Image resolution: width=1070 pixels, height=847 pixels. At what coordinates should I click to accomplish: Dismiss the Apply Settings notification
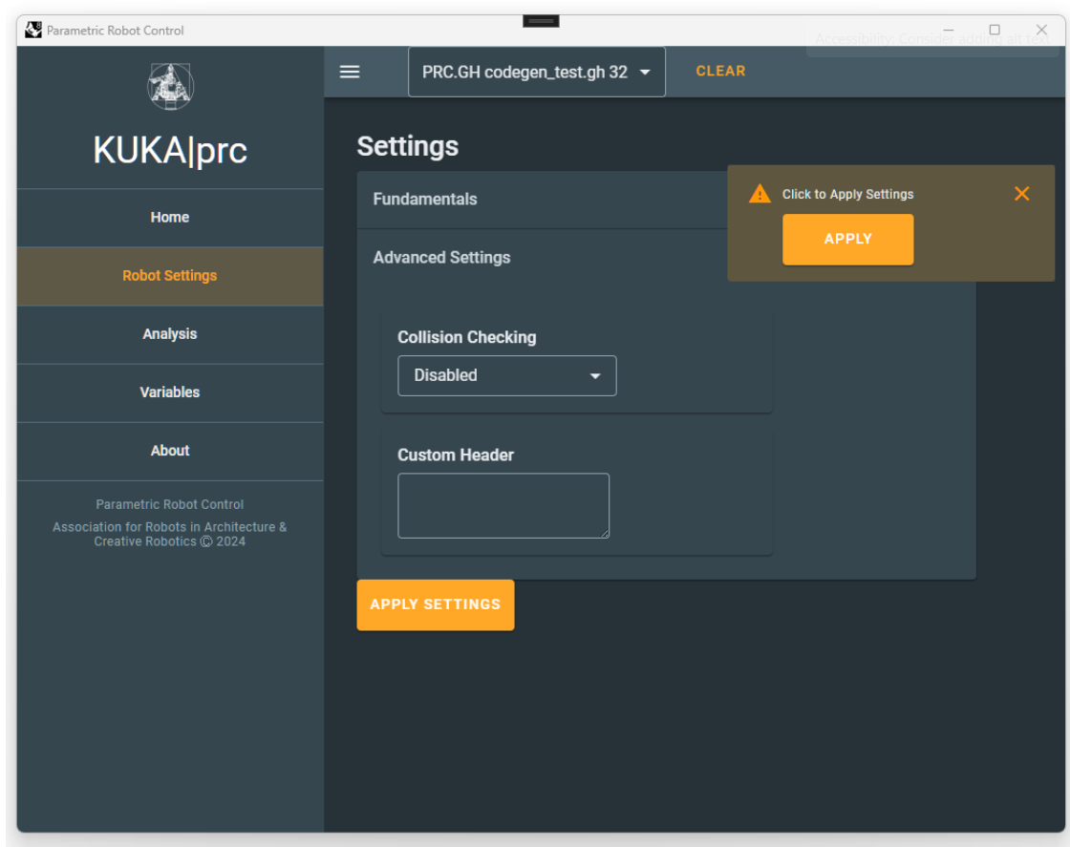(1021, 194)
